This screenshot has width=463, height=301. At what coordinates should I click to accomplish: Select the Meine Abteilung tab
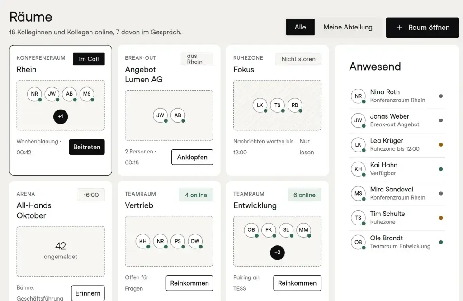348,27
